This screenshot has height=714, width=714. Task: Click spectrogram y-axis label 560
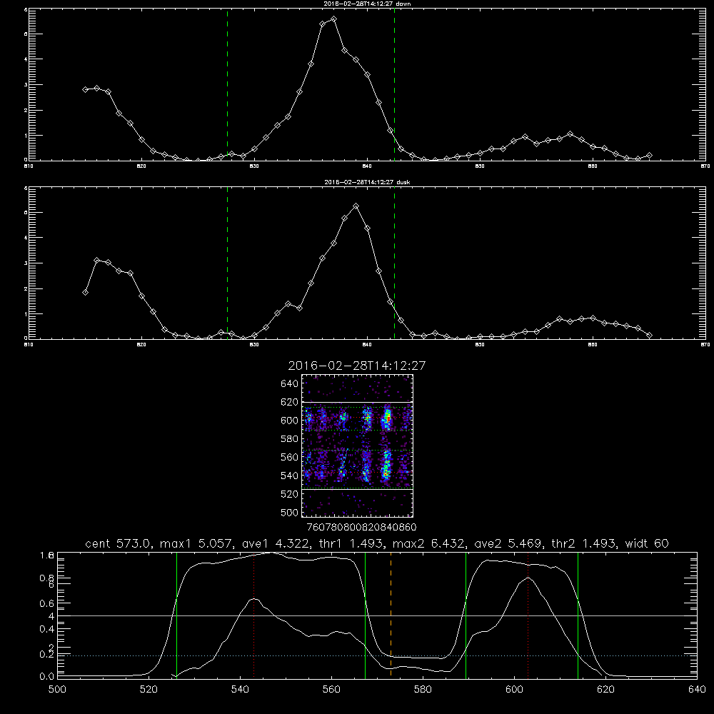click(x=290, y=457)
